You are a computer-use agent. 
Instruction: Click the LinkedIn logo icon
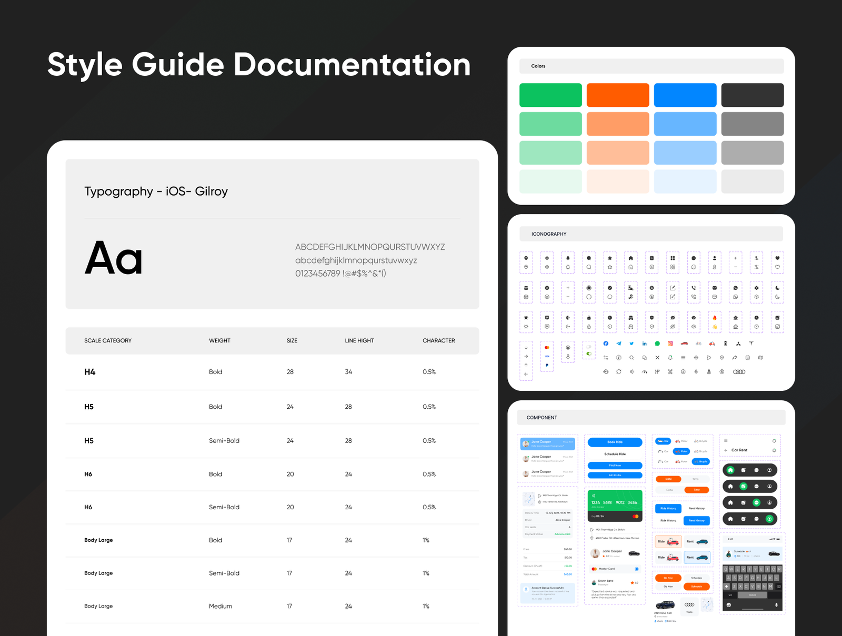point(644,344)
